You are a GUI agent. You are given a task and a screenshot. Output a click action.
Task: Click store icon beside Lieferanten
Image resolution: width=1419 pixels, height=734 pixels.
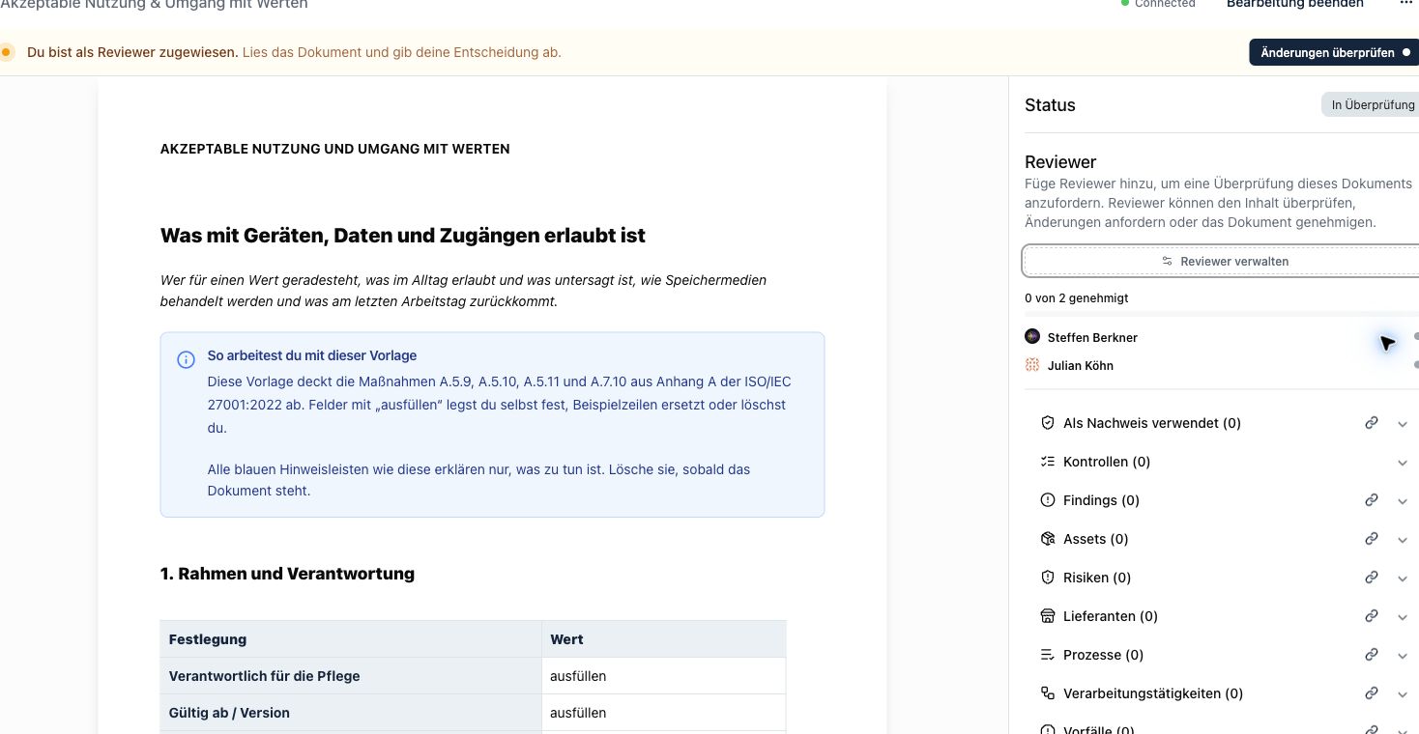(1047, 616)
